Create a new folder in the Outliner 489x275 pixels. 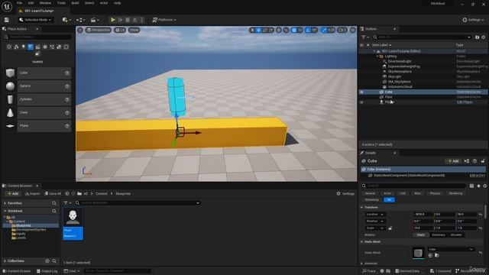(x=477, y=37)
